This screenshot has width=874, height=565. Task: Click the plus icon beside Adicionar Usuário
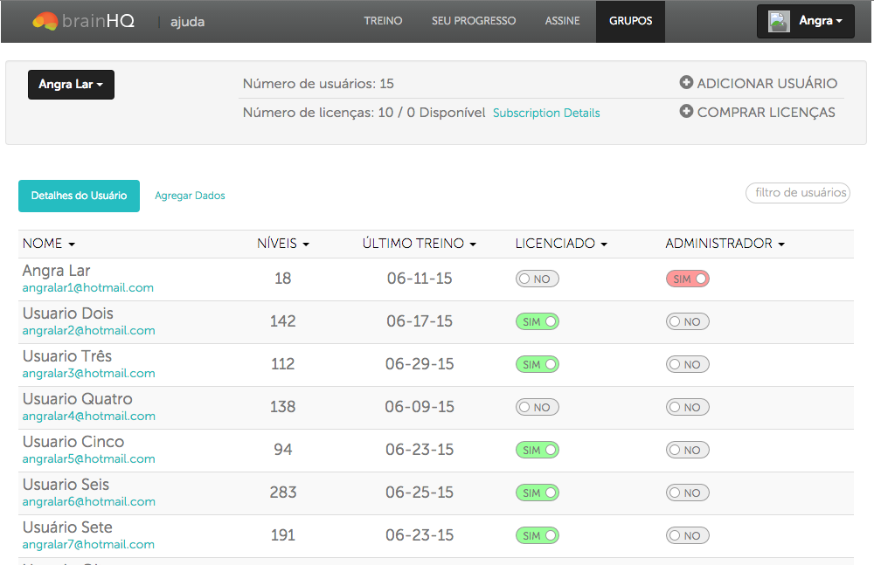click(x=686, y=83)
